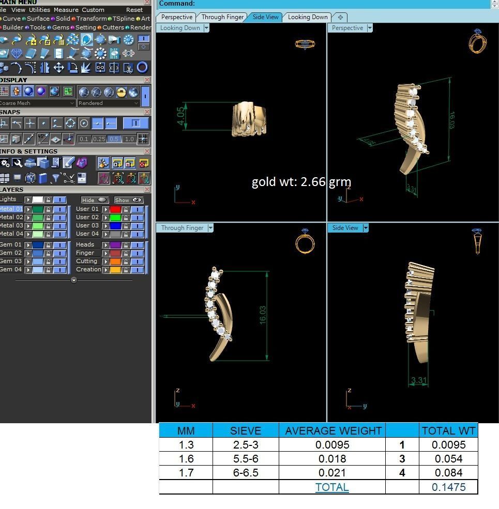499x509 pixels.
Task: Toggle the lock on Gem 02 layer
Action: (48, 254)
